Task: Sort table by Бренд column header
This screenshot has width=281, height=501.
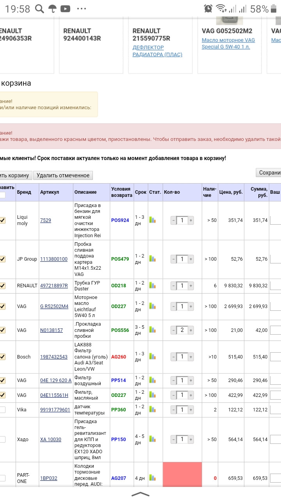Action: pos(24,192)
